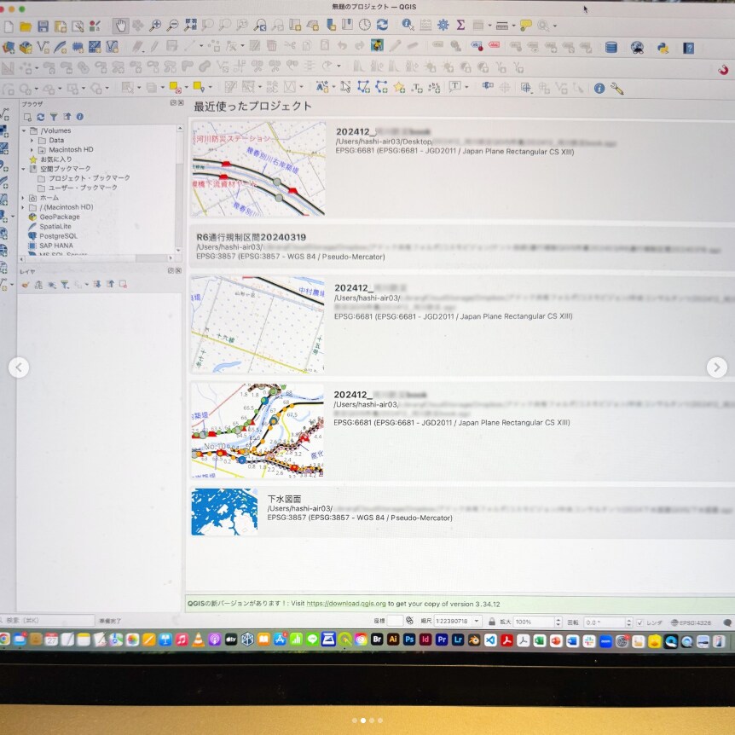Click the browser panel horizontal scrollbar

(x=97, y=258)
